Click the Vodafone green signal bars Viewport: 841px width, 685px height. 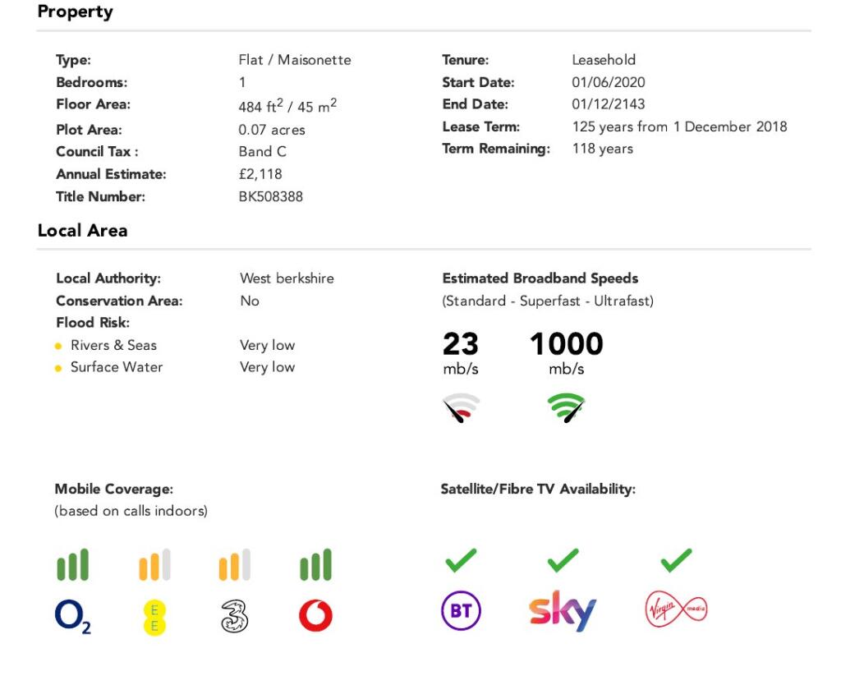click(315, 565)
